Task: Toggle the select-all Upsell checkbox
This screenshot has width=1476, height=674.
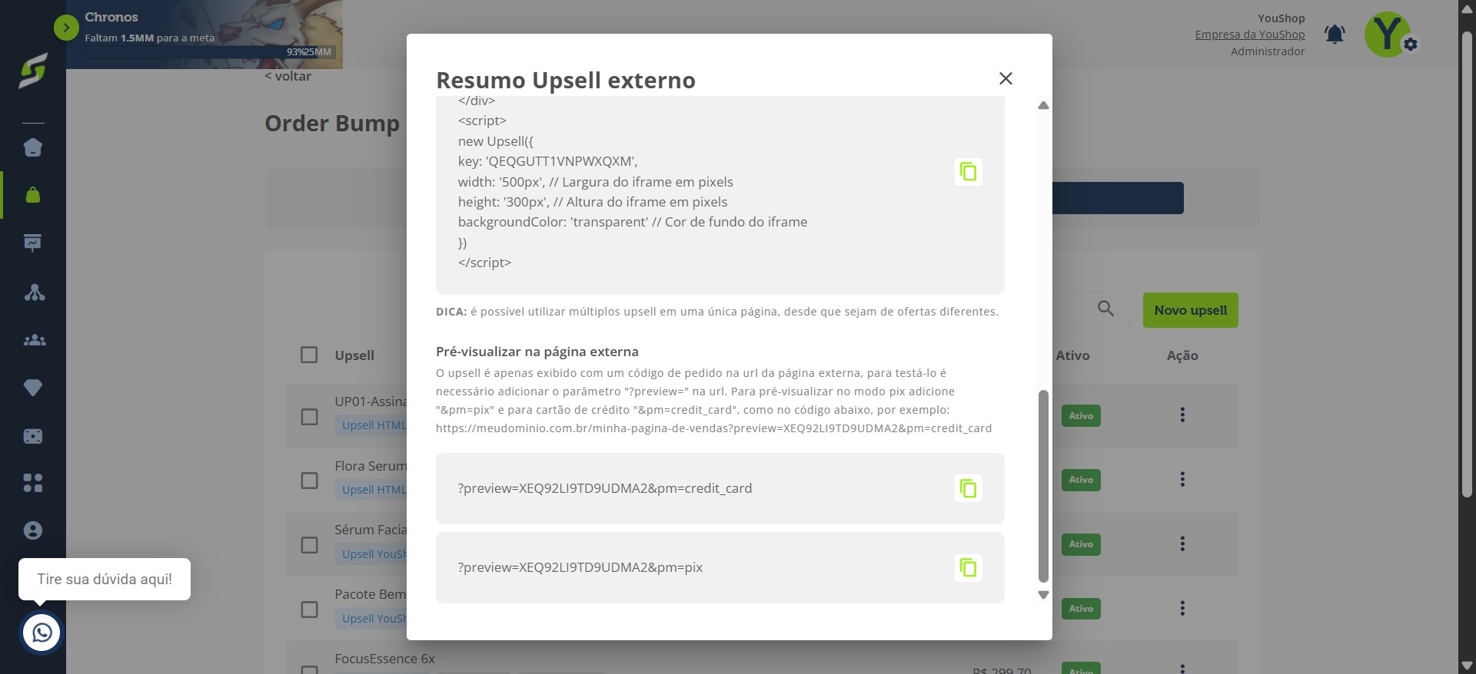Action: click(309, 355)
